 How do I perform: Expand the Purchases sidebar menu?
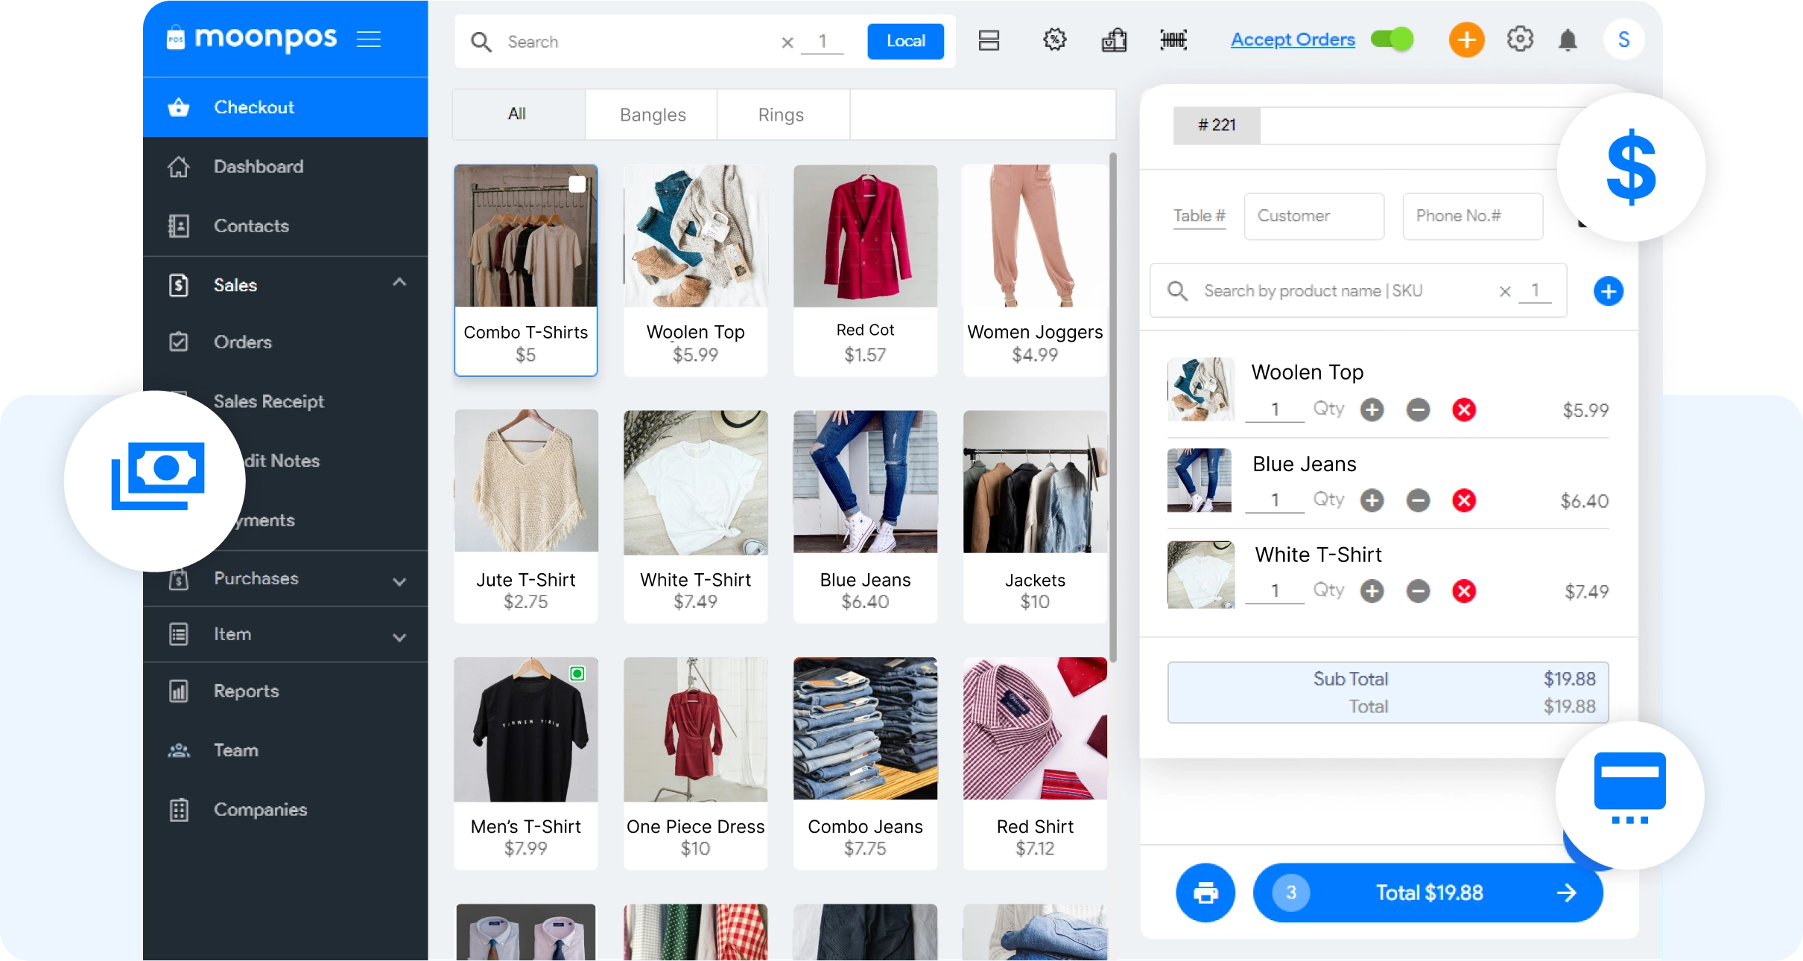point(399,581)
